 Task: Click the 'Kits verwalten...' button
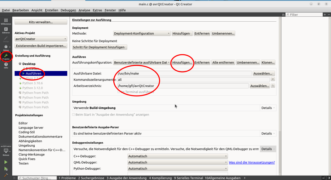click(x=41, y=22)
